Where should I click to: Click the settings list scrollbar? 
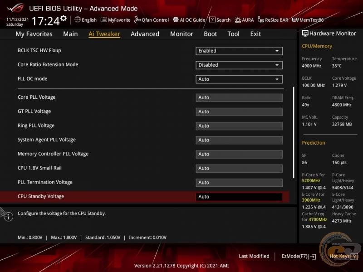pos(294,132)
